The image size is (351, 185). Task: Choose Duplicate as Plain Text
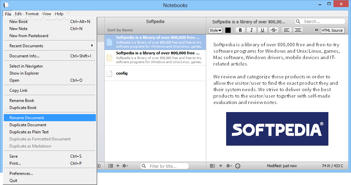[50, 132]
